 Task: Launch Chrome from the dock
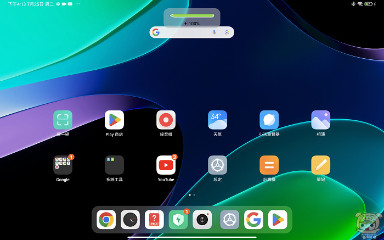106,220
